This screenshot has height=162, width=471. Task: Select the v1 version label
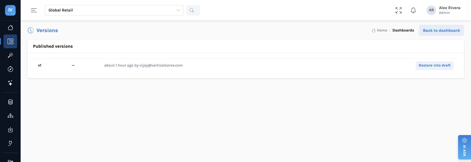click(40, 65)
